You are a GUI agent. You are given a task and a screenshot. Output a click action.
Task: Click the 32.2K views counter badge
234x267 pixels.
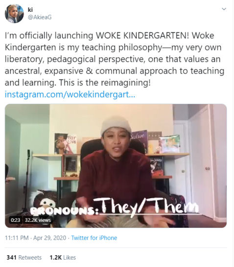point(38,220)
